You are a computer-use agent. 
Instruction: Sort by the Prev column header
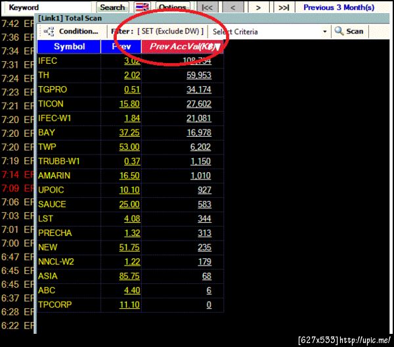(121, 47)
